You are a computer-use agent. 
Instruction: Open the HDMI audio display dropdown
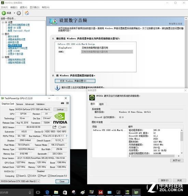pos(107,52)
